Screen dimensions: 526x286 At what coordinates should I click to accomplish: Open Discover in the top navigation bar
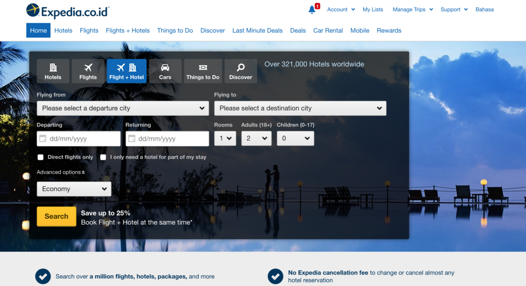[212, 30]
